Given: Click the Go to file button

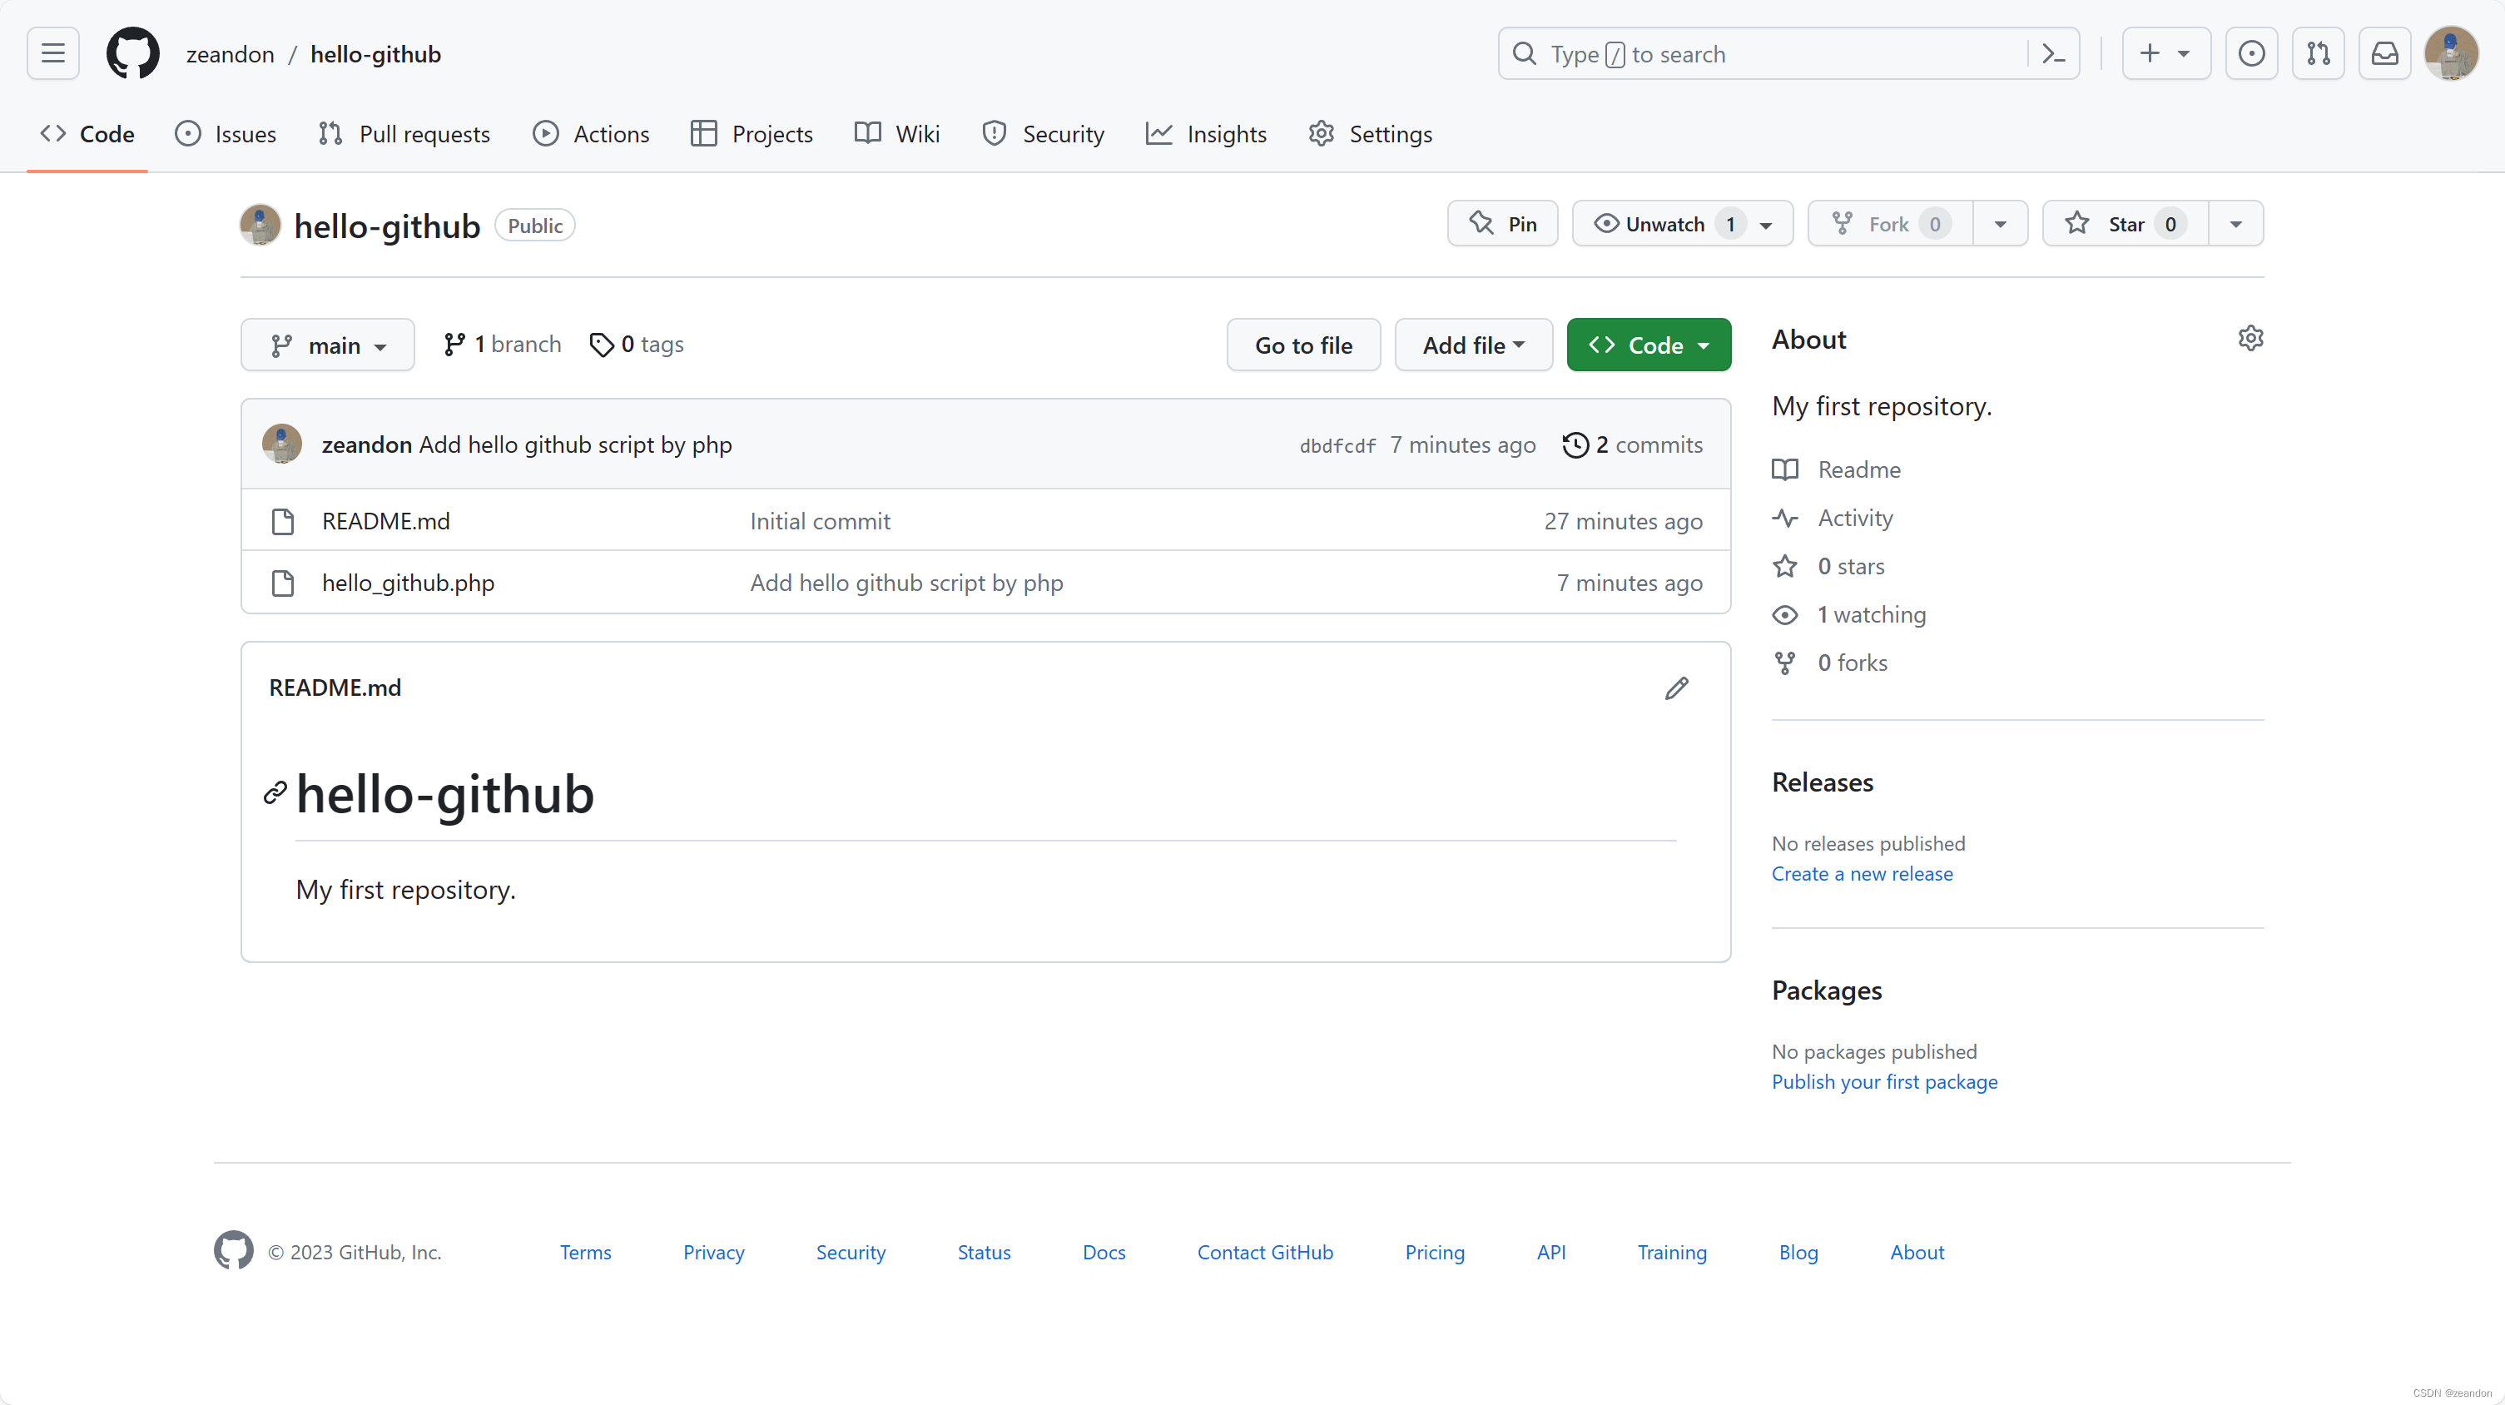Looking at the screenshot, I should [1303, 345].
